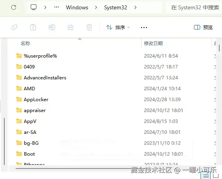Viewport: 222px width, 179px height.
Task: Toggle the 预览 preview pane
Action: point(203,27)
